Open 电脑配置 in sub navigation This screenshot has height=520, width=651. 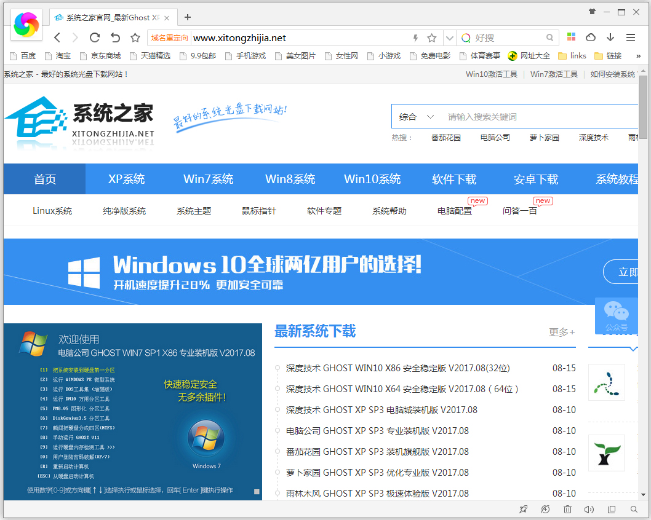click(x=455, y=211)
